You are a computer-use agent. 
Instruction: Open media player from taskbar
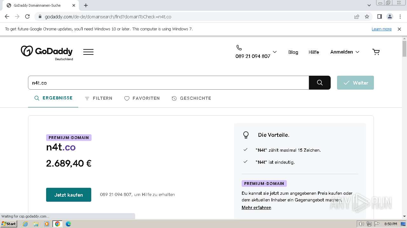click(47, 224)
